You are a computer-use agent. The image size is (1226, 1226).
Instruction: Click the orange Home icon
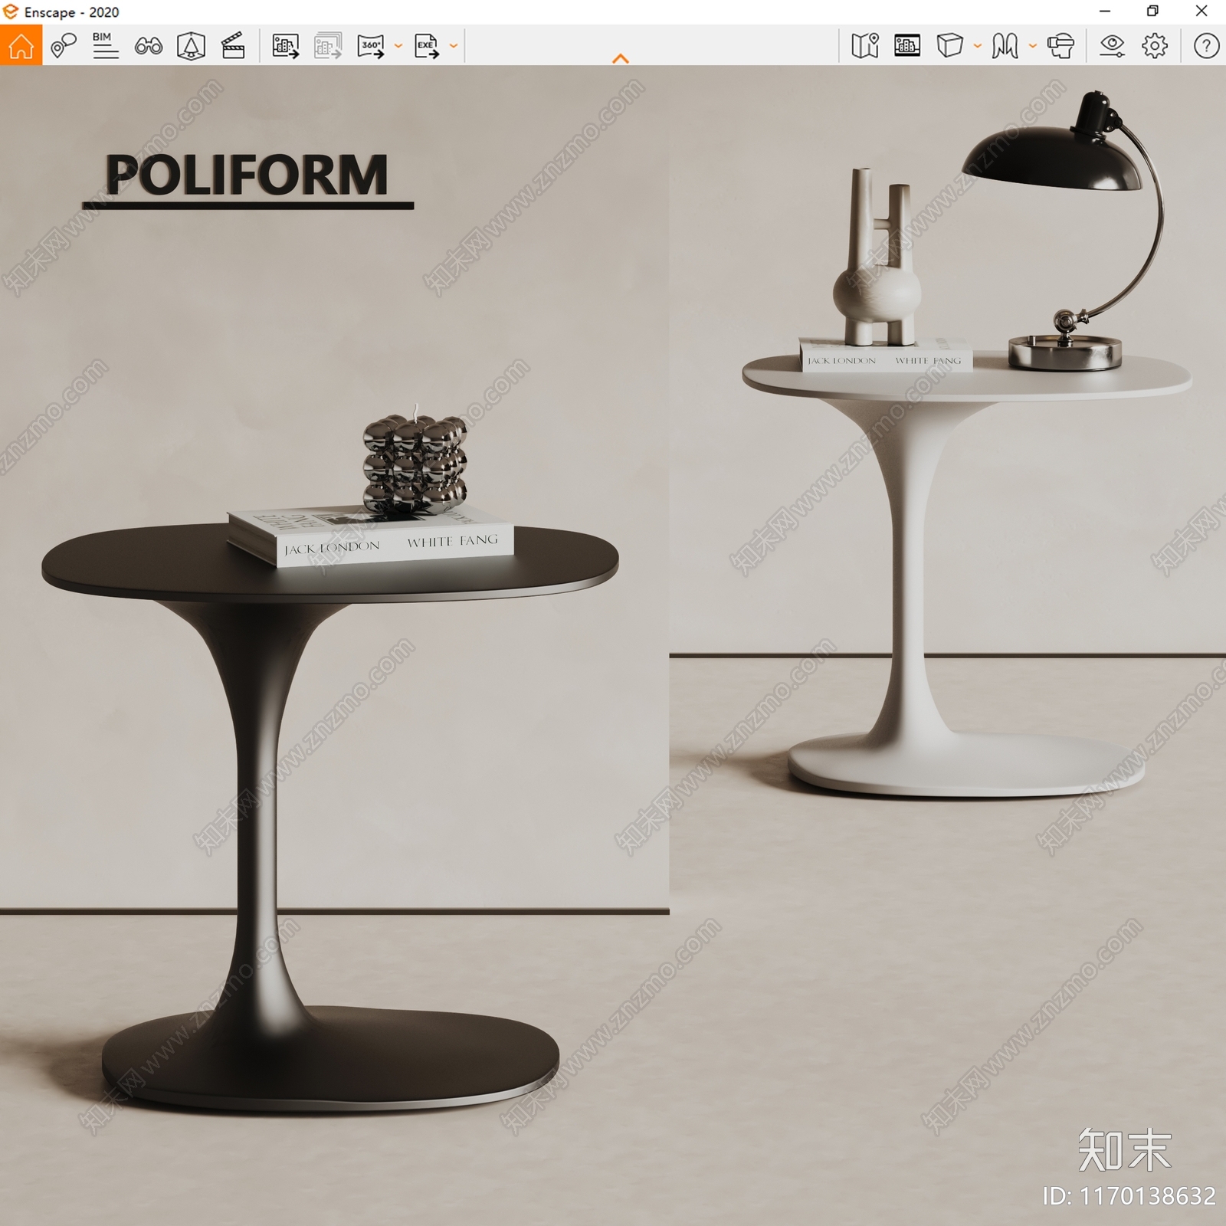[21, 45]
